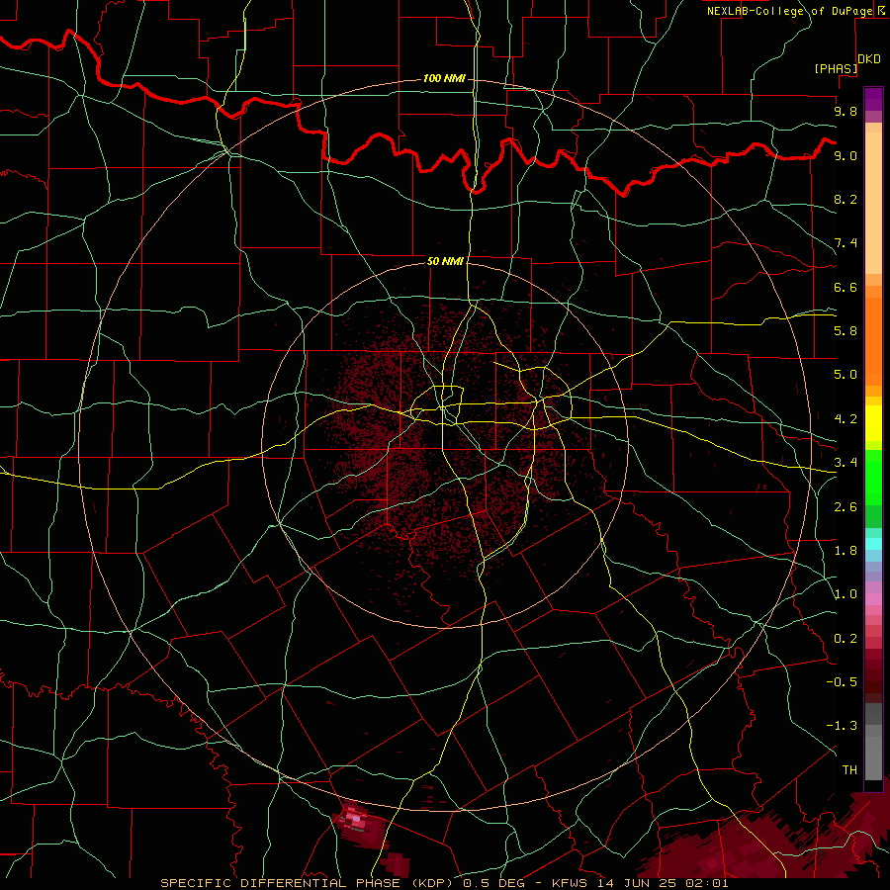Click the 8.2 scale value

[x=845, y=199]
